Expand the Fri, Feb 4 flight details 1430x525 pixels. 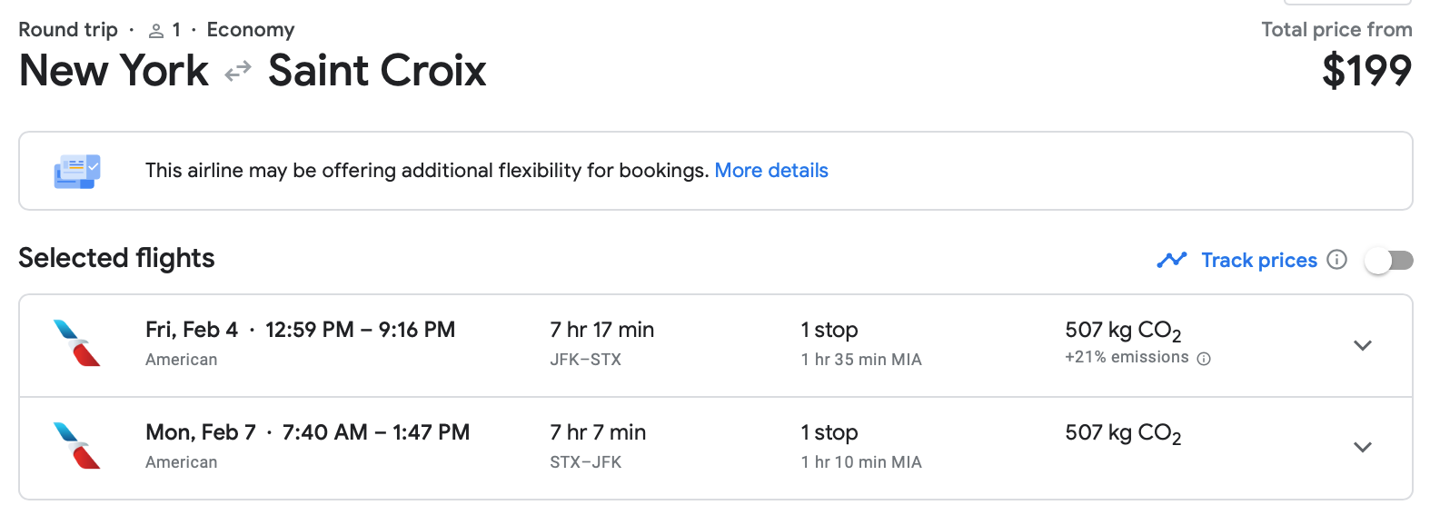(1362, 345)
